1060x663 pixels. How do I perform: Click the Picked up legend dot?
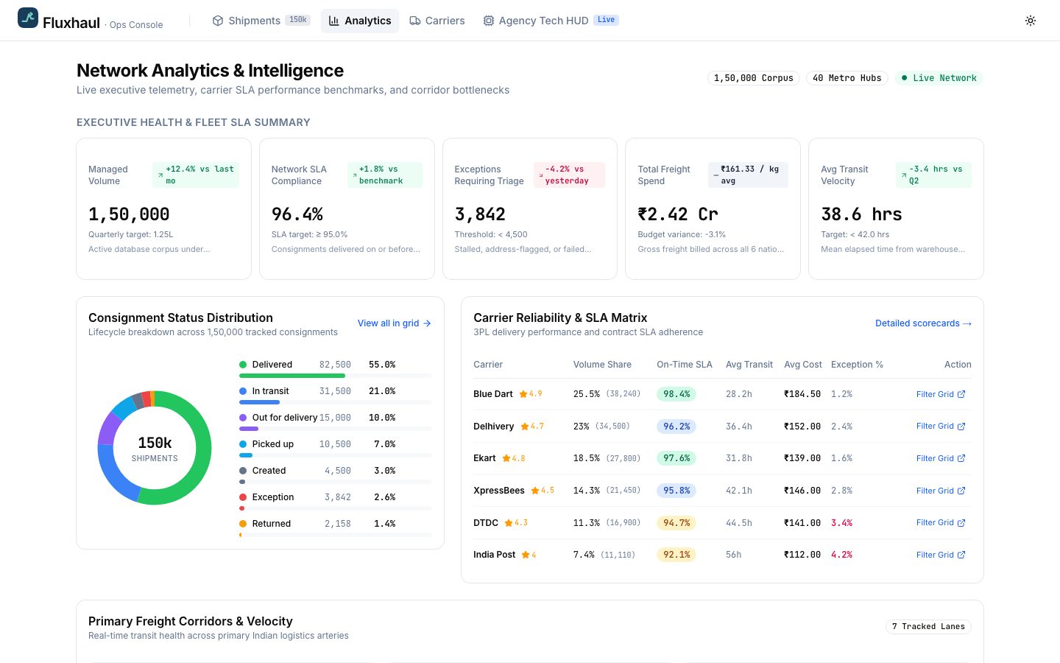coord(243,444)
